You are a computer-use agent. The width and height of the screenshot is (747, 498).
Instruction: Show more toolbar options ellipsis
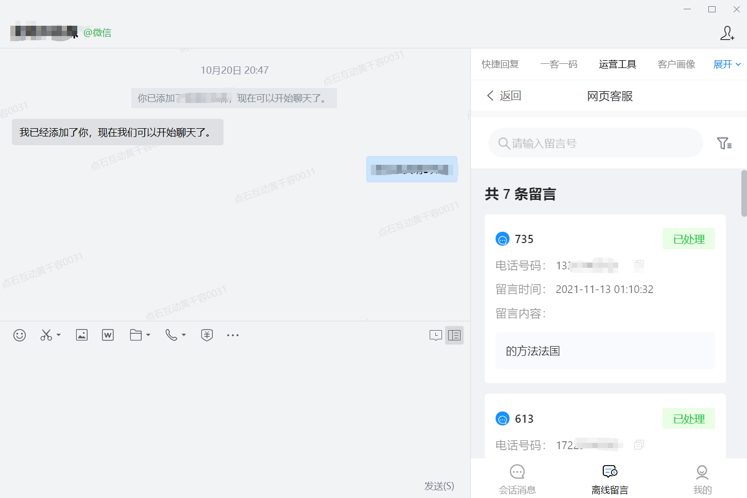pos(233,335)
